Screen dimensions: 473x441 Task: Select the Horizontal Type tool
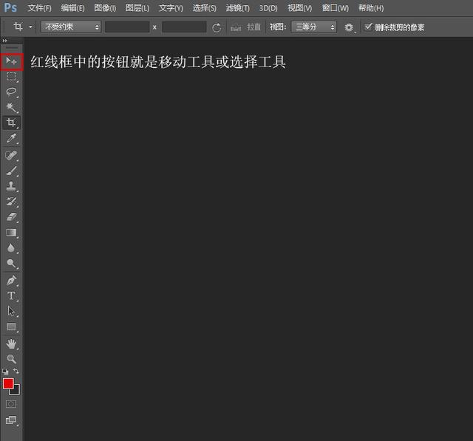point(12,295)
